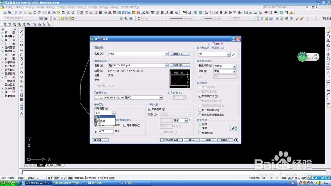Open the 标注 Dimension menu
331x186 pixels.
pyautogui.click(x=82, y=7)
